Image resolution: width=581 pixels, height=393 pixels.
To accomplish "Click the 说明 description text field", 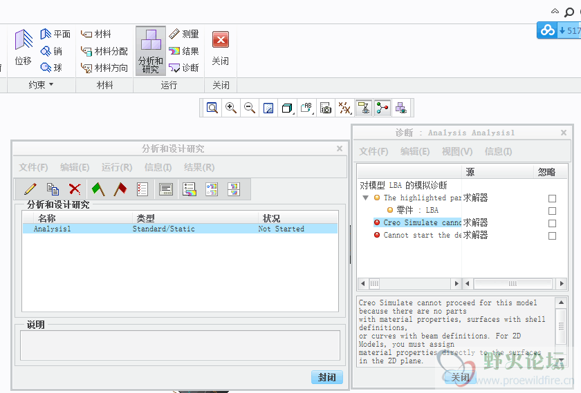I will (x=180, y=345).
